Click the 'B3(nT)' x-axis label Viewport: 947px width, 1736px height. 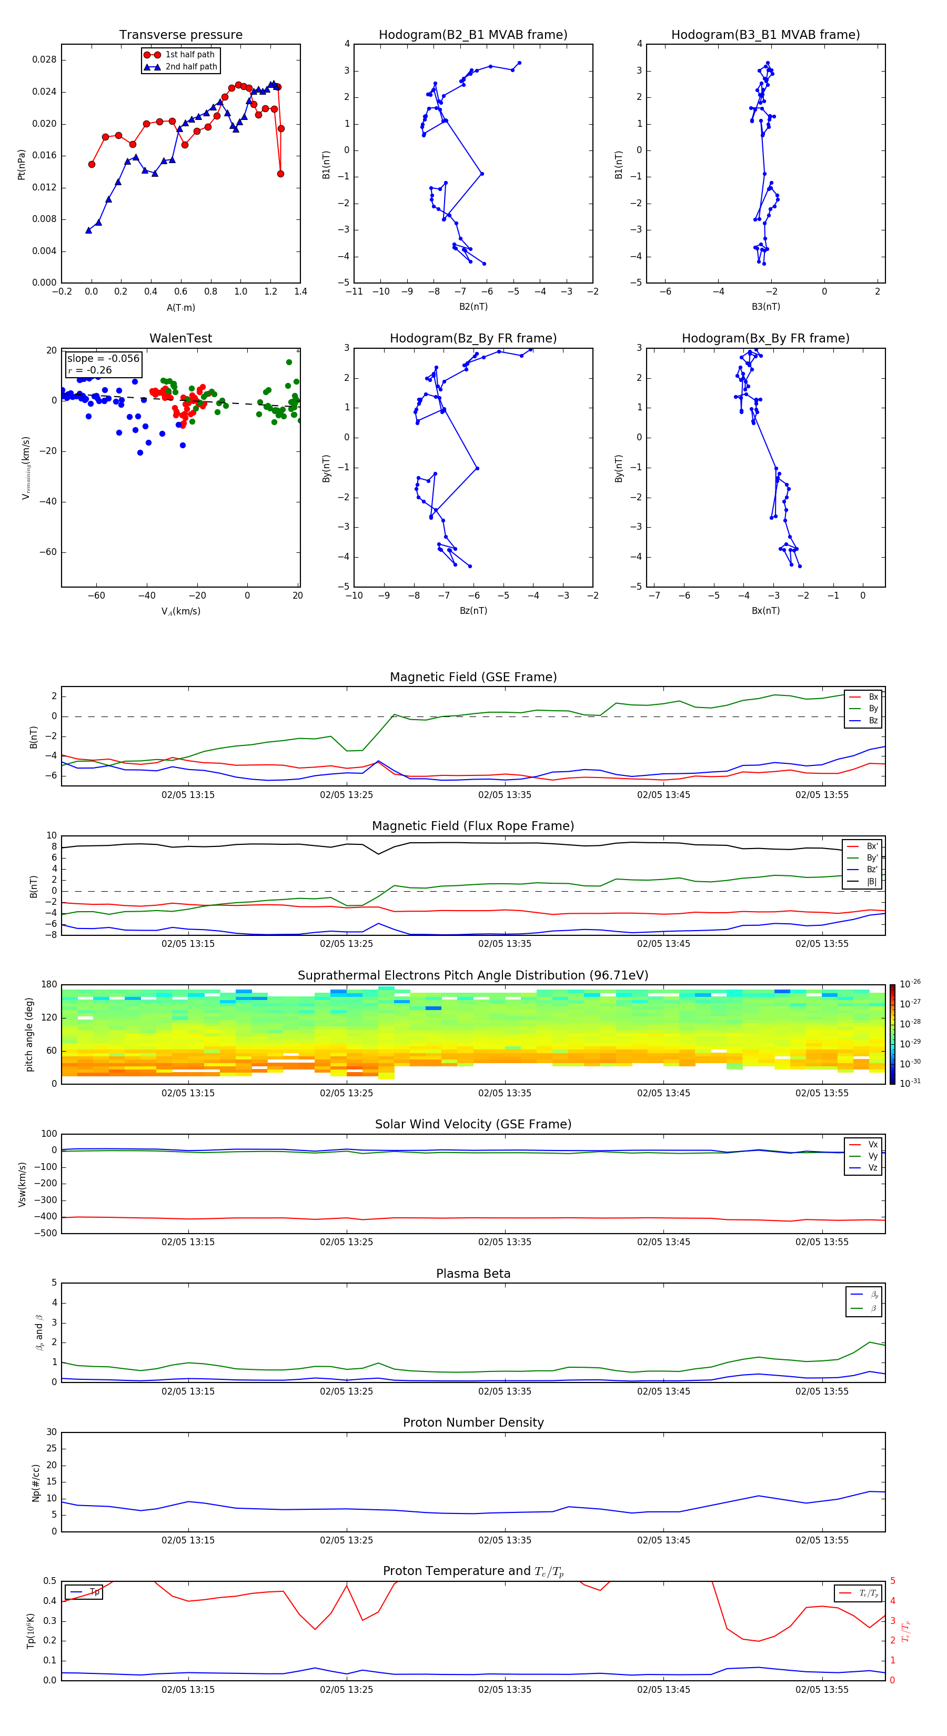[x=765, y=307]
